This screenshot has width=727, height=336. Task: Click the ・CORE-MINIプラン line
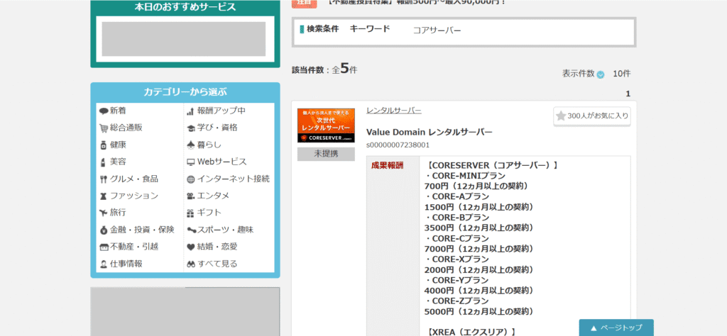465,176
